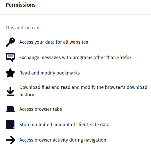Click 'Store unlimited amount of client-side data'
Screen dimensions: 151x148
(x=64, y=125)
